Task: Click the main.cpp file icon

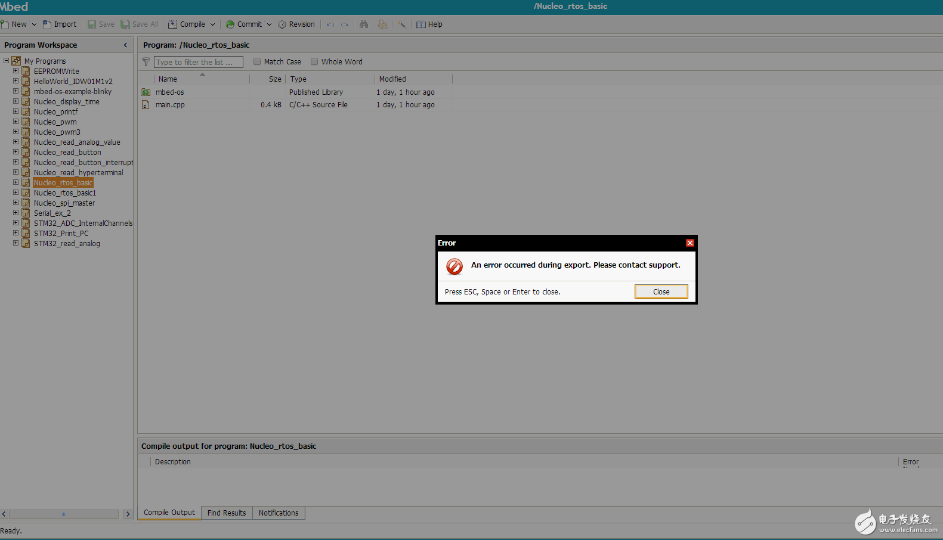Action: click(x=146, y=105)
